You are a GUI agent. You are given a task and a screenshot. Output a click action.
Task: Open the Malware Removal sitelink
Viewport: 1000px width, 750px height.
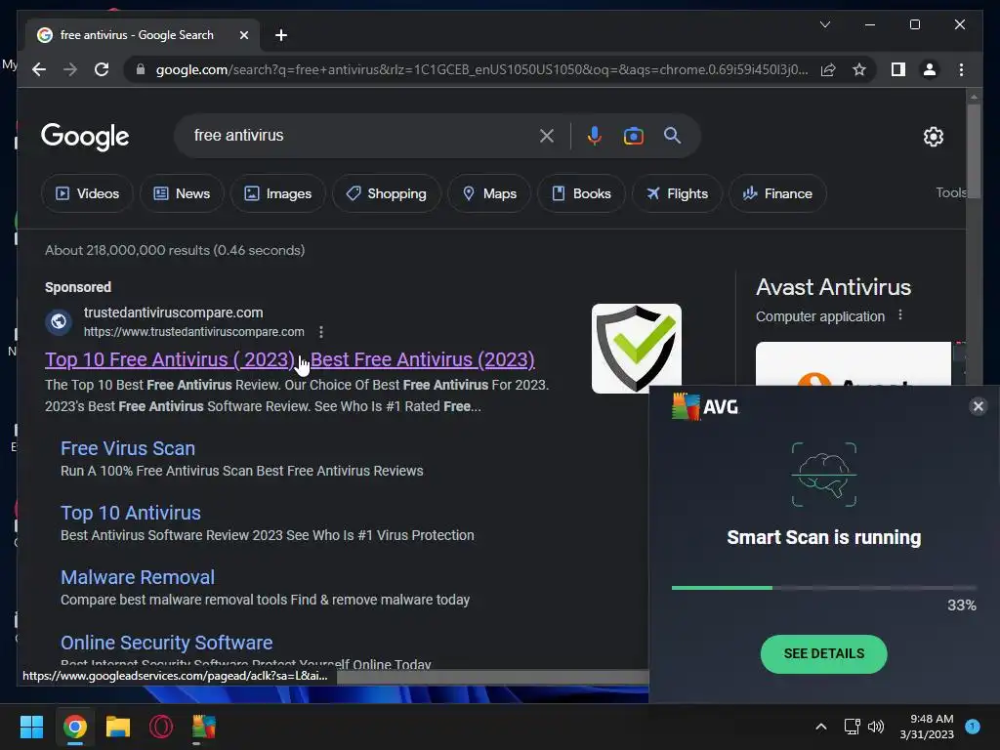(x=138, y=577)
